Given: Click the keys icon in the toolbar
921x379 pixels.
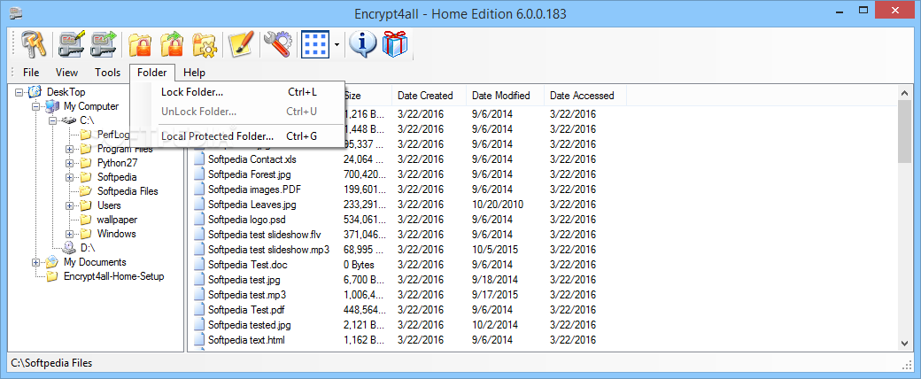Looking at the screenshot, I should [x=34, y=44].
